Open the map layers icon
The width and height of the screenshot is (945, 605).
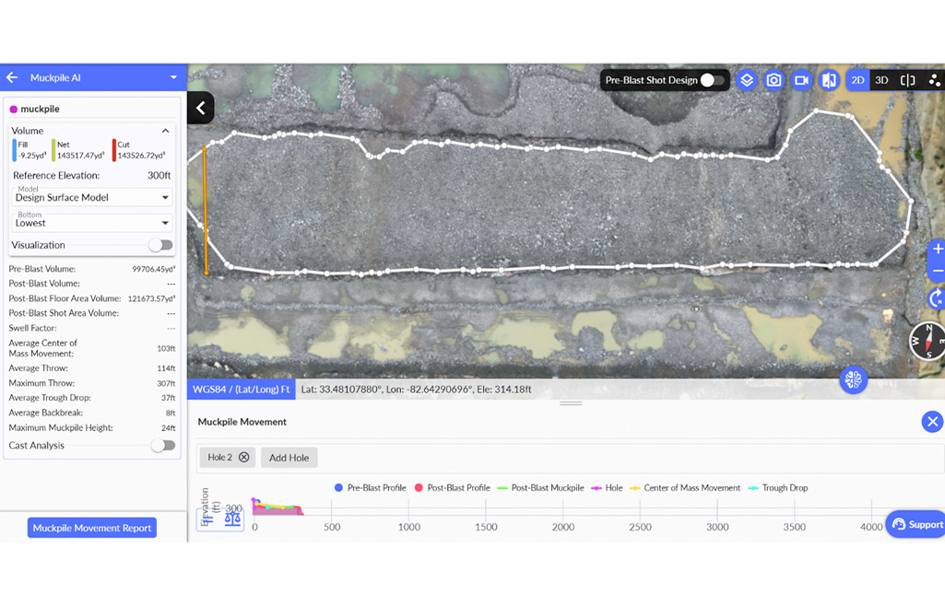point(747,80)
